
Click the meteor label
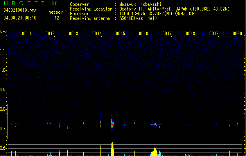(56, 12)
